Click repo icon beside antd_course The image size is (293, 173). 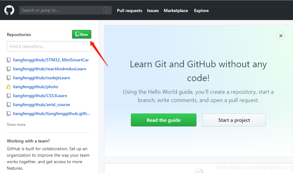pyautogui.click(x=9, y=105)
